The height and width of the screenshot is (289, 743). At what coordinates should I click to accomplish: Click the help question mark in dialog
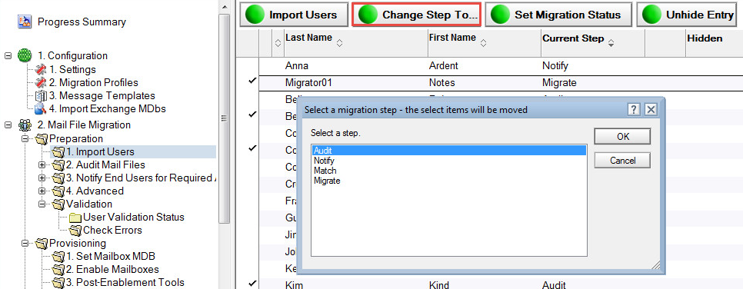point(635,110)
